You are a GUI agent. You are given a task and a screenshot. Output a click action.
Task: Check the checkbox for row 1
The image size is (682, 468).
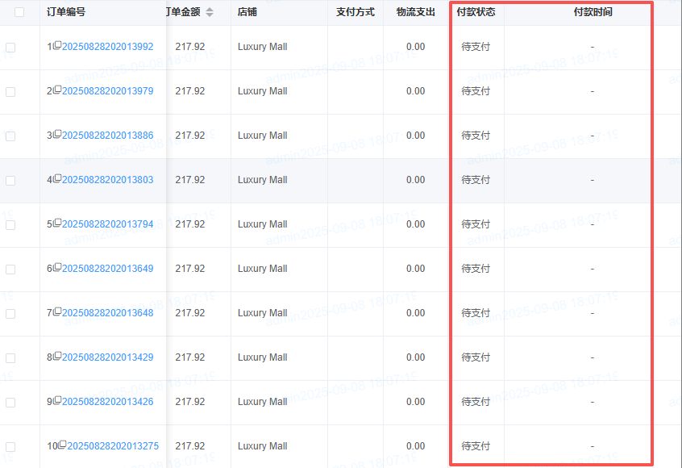10,48
